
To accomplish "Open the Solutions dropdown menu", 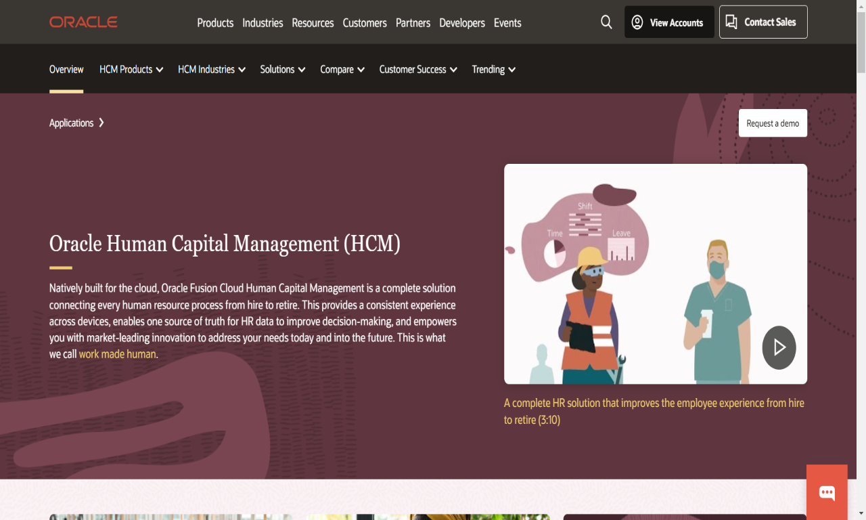I will click(283, 69).
